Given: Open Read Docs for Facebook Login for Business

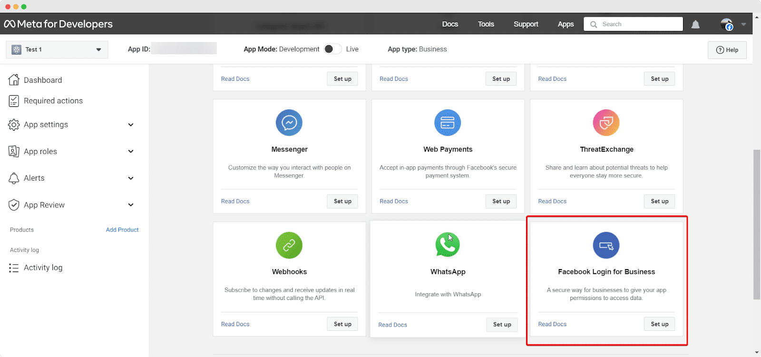Looking at the screenshot, I should (x=552, y=324).
